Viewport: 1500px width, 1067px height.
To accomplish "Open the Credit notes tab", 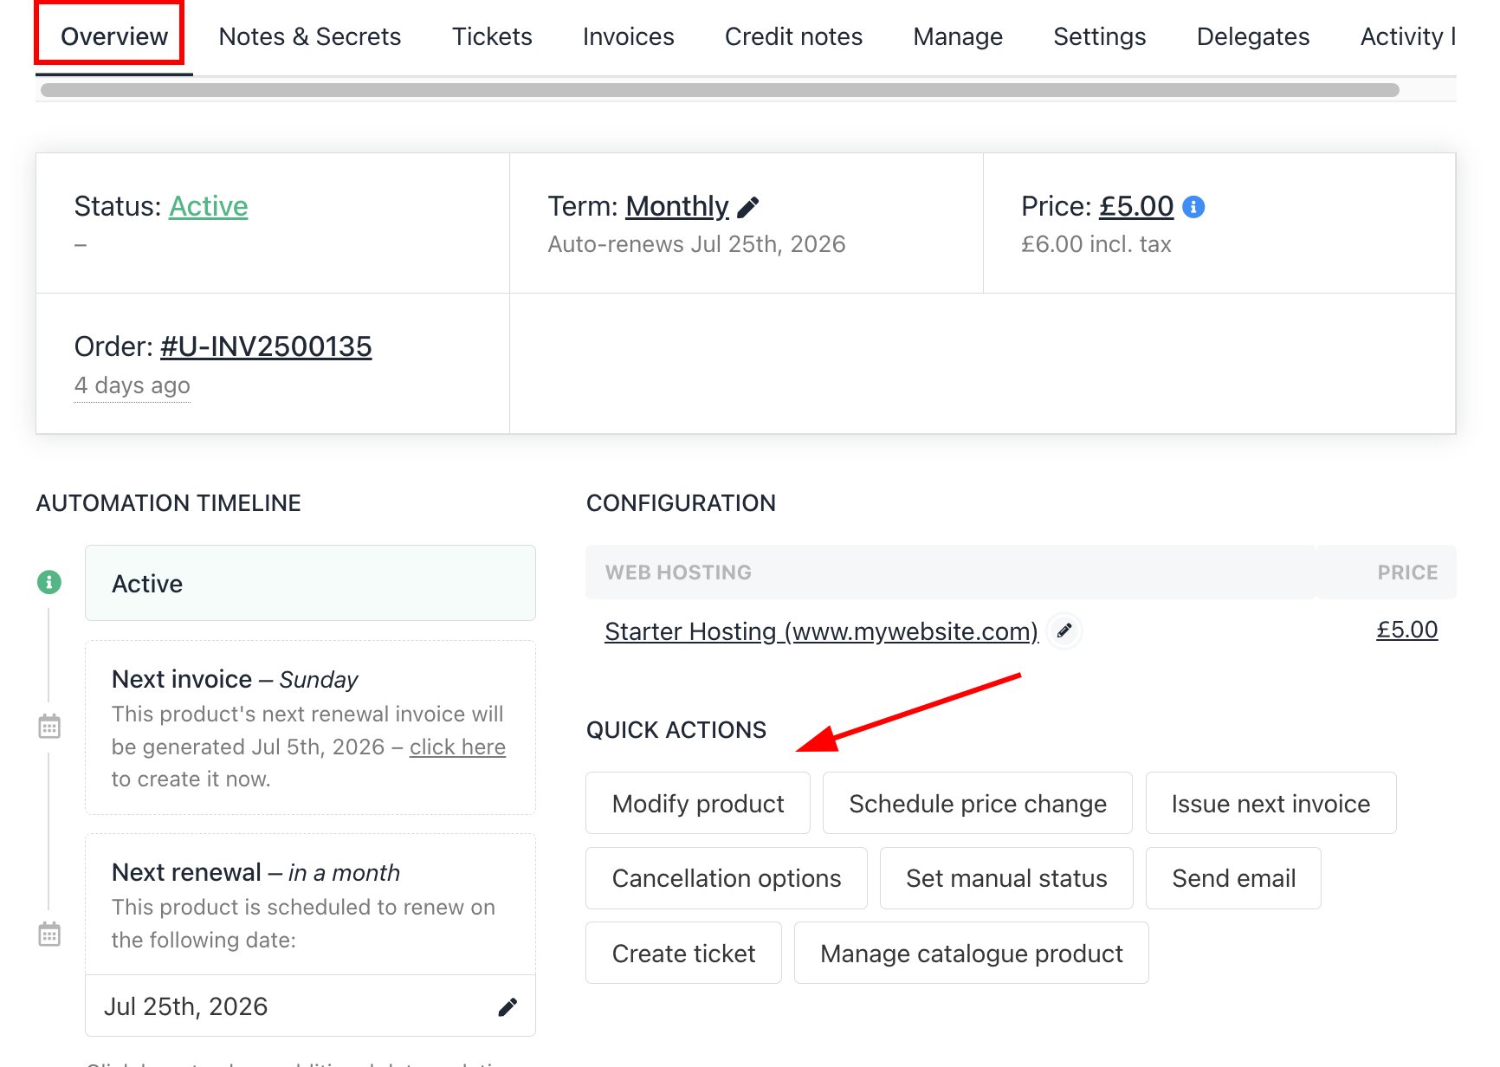I will coord(793,36).
